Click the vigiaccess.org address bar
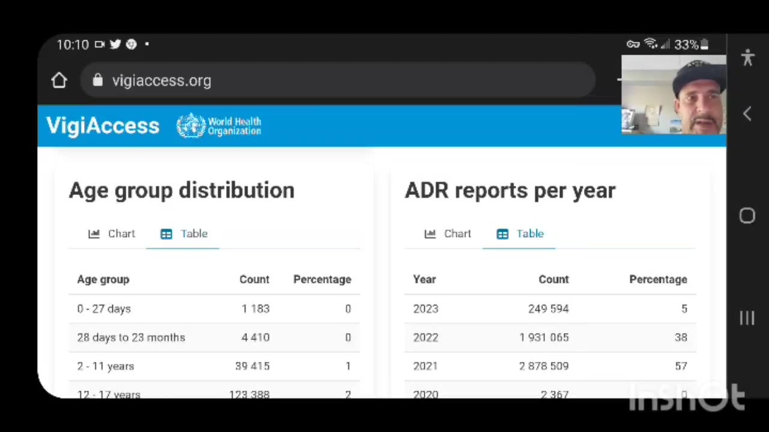The height and width of the screenshot is (432, 769). click(x=338, y=80)
